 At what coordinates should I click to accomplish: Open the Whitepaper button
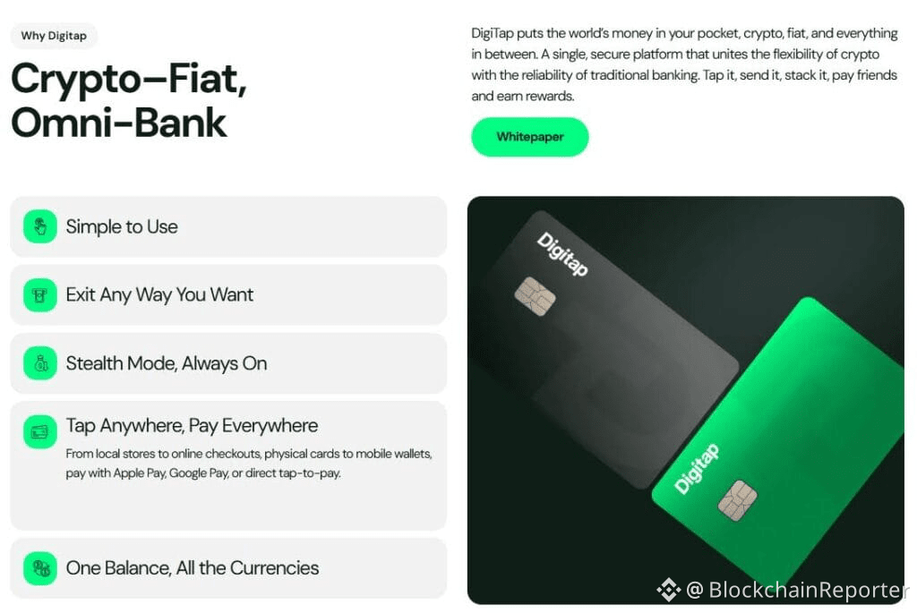click(x=530, y=137)
